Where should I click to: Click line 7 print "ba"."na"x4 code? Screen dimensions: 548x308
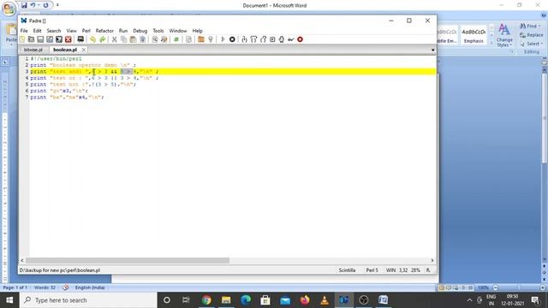point(67,97)
